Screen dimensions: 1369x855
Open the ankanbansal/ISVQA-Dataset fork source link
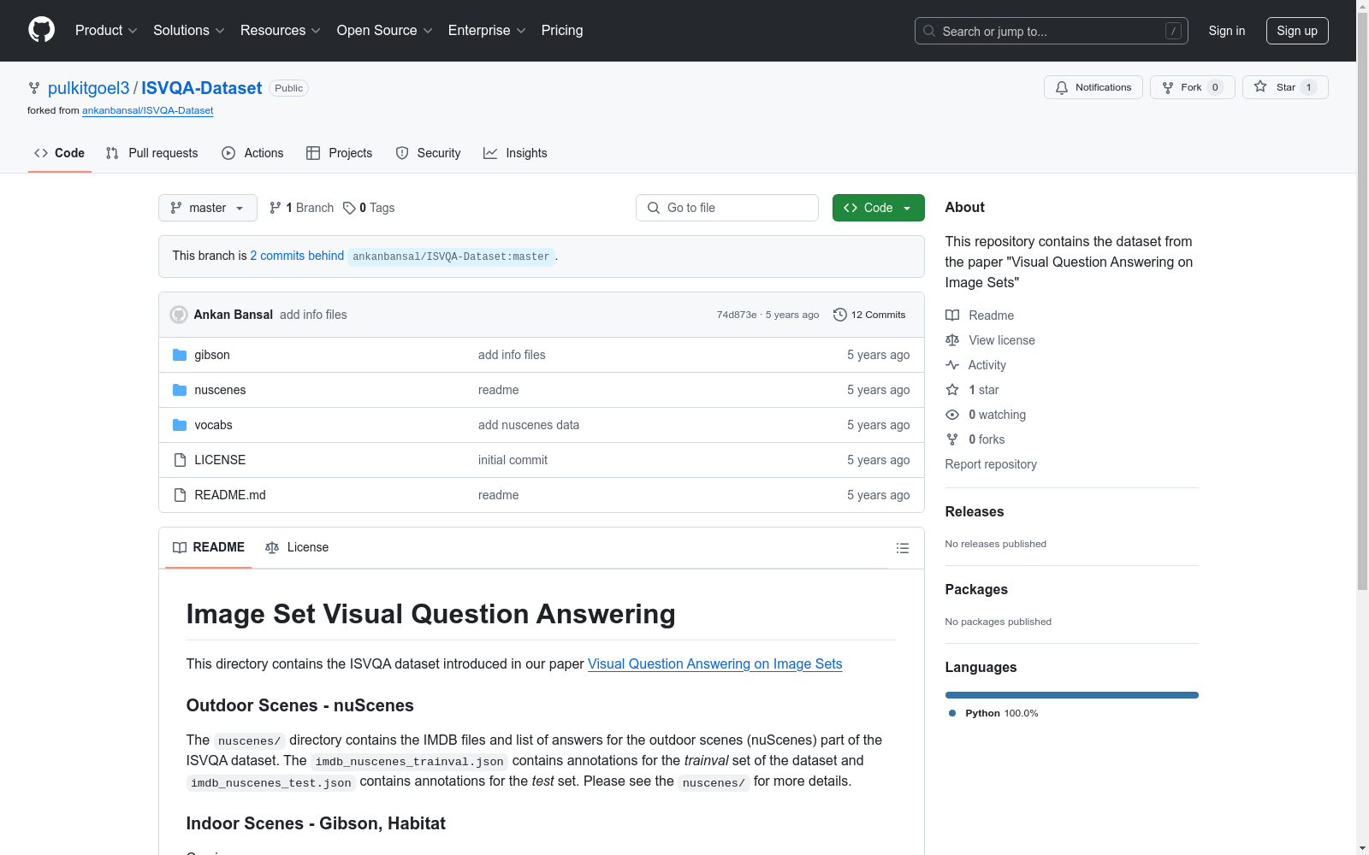[x=148, y=110]
